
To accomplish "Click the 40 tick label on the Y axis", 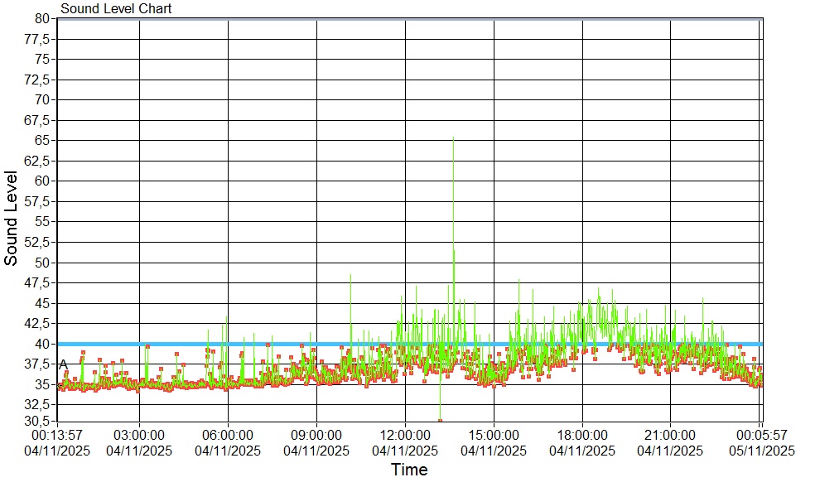I will 43,344.
